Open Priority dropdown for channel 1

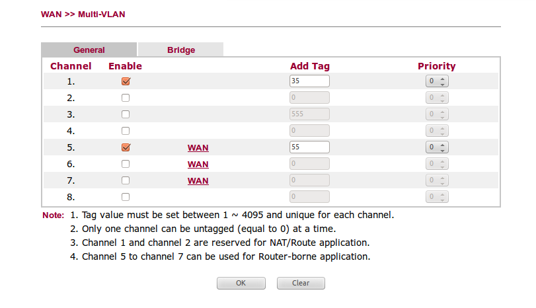point(437,81)
